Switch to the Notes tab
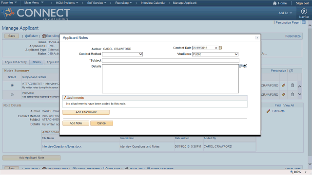The width and height of the screenshot is (312, 175). coord(37,62)
